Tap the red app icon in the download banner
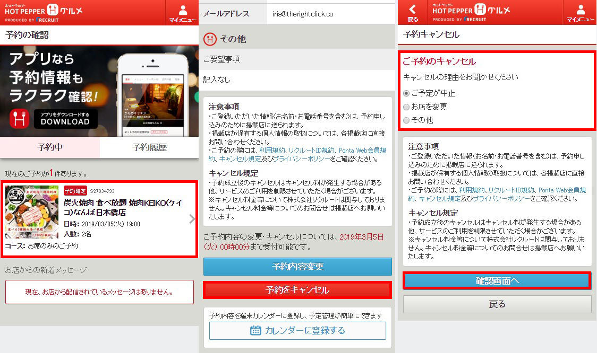This screenshot has width=597, height=353. click(x=19, y=119)
